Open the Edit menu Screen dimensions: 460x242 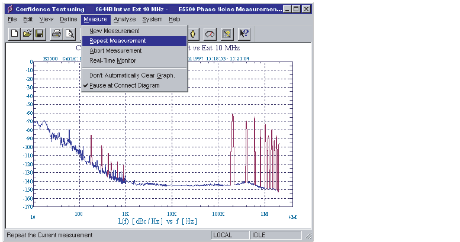coord(28,20)
